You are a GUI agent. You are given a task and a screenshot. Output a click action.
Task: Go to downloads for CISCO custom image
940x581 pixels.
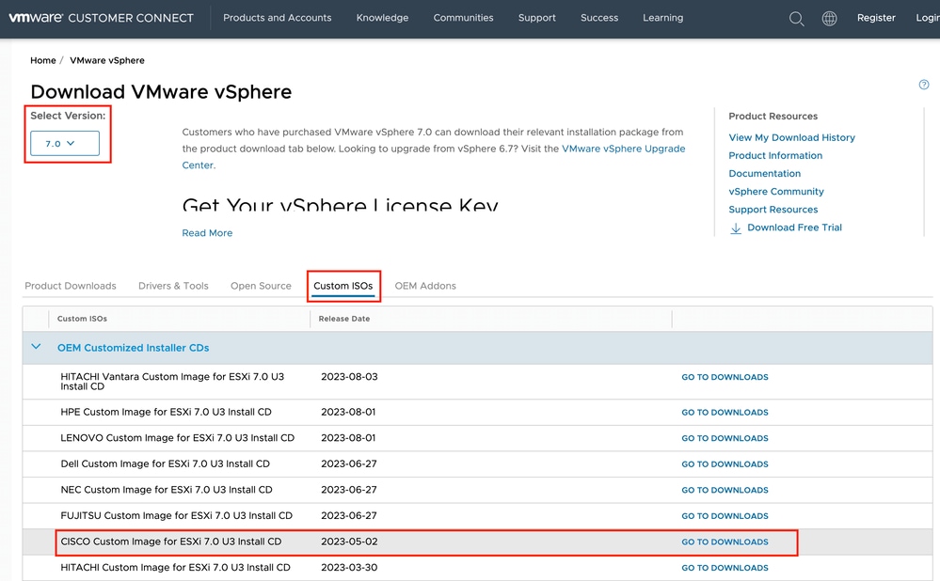[725, 542]
